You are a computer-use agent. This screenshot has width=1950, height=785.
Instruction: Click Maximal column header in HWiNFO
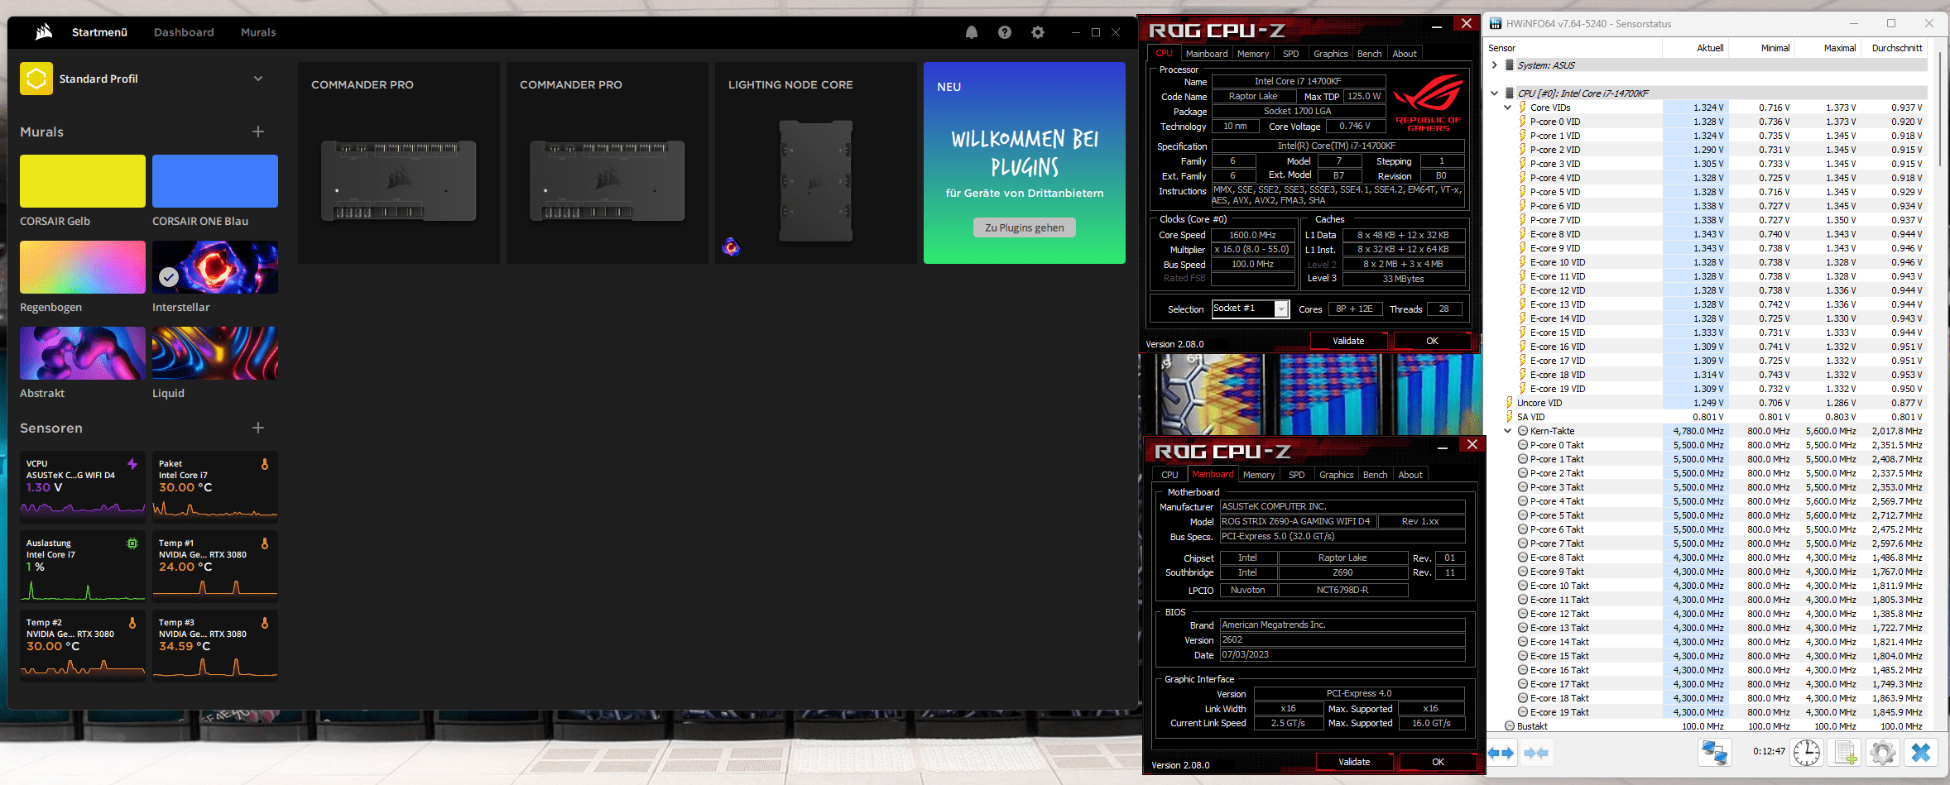(x=1839, y=48)
